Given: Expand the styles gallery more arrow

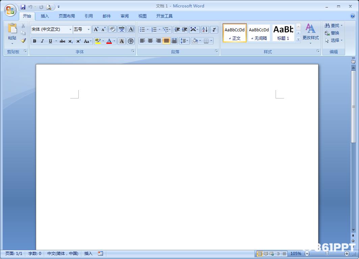Looking at the screenshot, I should 298,39.
